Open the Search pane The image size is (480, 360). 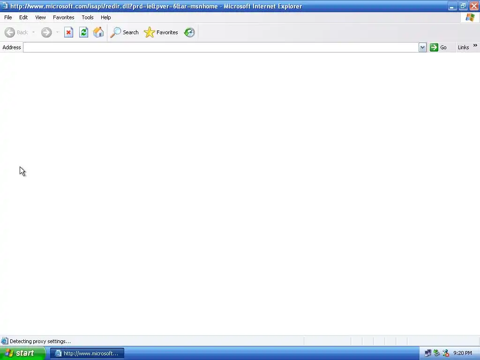click(125, 32)
